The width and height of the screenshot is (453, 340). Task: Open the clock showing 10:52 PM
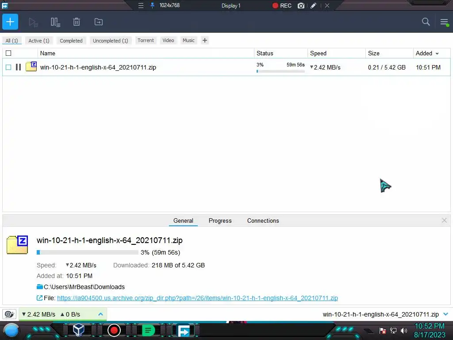[x=430, y=330]
